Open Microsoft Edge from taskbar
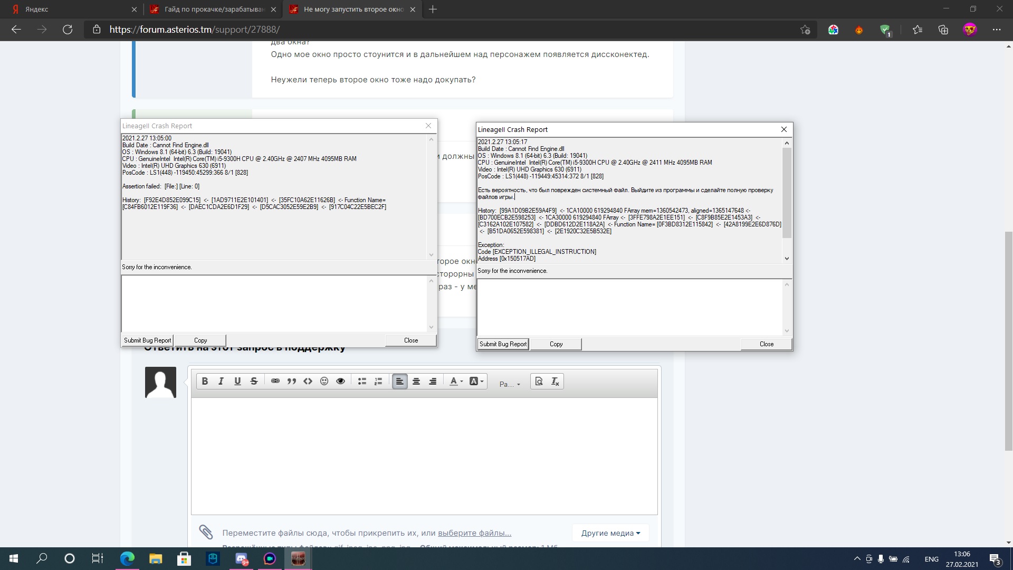1013x570 pixels. [x=127, y=558]
